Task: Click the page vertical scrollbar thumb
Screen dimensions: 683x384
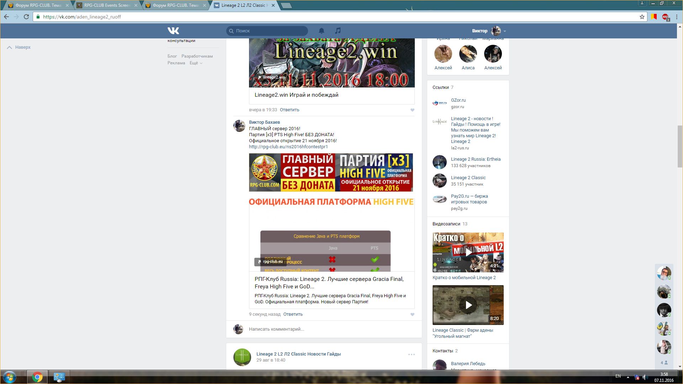Action: point(680,146)
